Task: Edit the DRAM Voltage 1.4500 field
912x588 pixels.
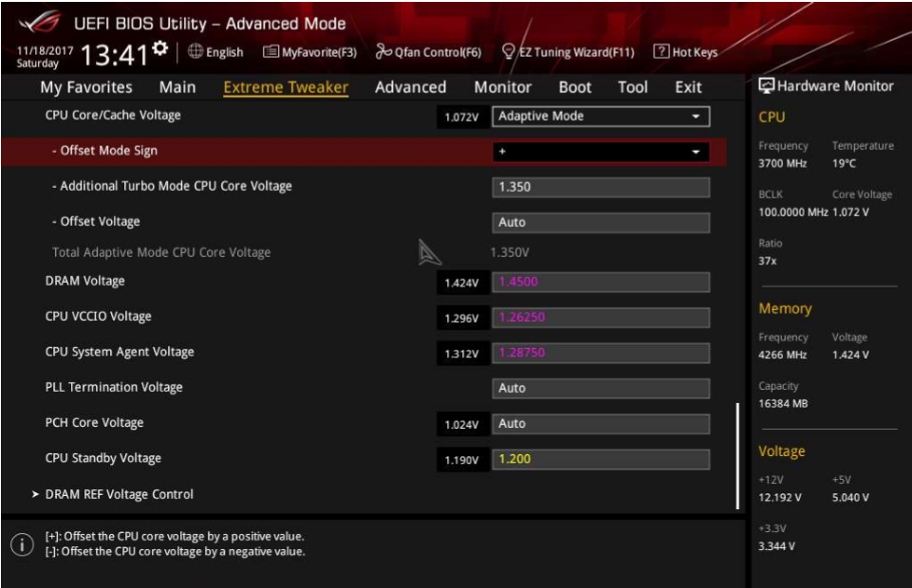Action: pyautogui.click(x=601, y=282)
